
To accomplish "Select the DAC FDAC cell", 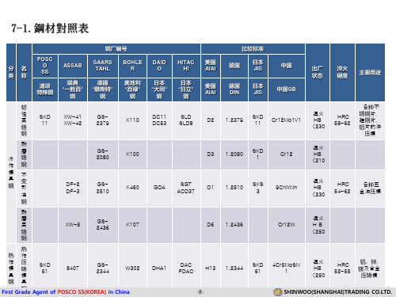I will [186, 268].
